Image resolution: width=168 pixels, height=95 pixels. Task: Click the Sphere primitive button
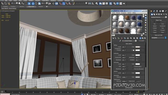click(155, 26)
